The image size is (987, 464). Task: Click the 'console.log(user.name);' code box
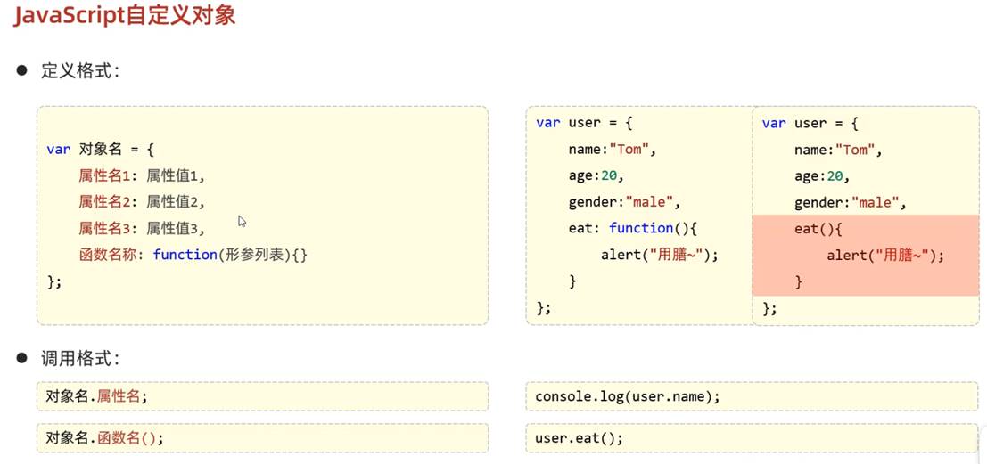[x=753, y=396]
